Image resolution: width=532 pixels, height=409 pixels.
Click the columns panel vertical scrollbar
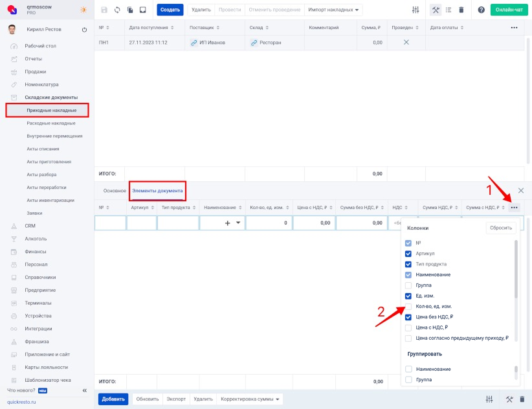point(516,269)
